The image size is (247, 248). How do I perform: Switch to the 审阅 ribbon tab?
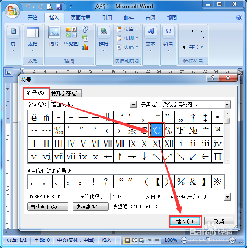[150, 18]
